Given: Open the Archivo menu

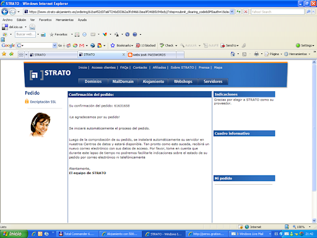Looking at the screenshot, I should [x=7, y=20].
